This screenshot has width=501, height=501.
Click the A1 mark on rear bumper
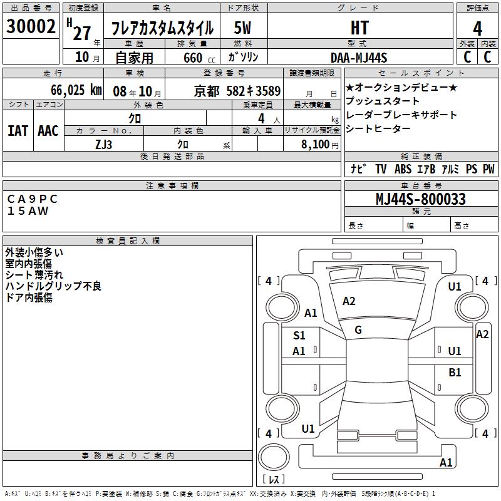(446, 462)
